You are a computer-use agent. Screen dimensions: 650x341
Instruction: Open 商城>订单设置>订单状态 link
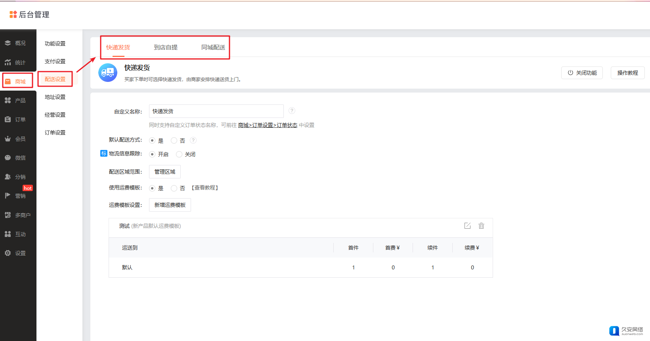[268, 125]
